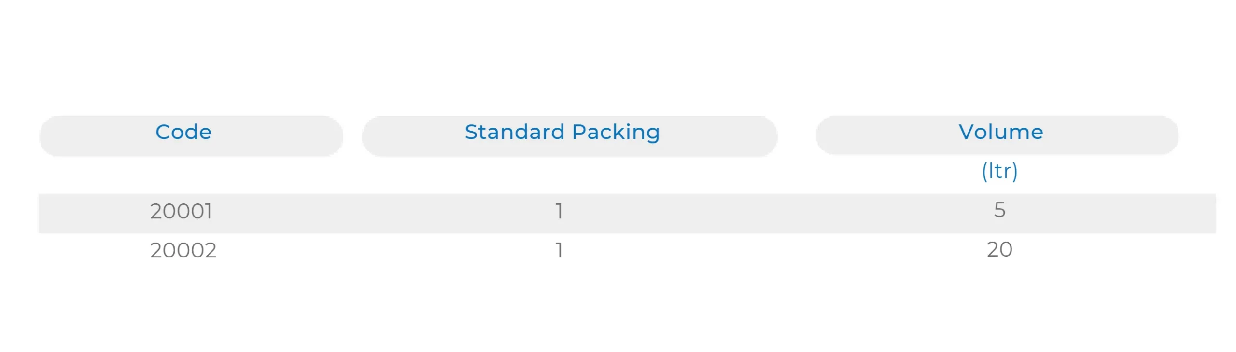The width and height of the screenshot is (1236, 352).
Task: Click the (ltr) unit label
Action: pos(999,171)
